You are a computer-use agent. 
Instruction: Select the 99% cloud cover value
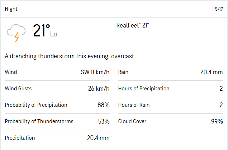click(217, 121)
